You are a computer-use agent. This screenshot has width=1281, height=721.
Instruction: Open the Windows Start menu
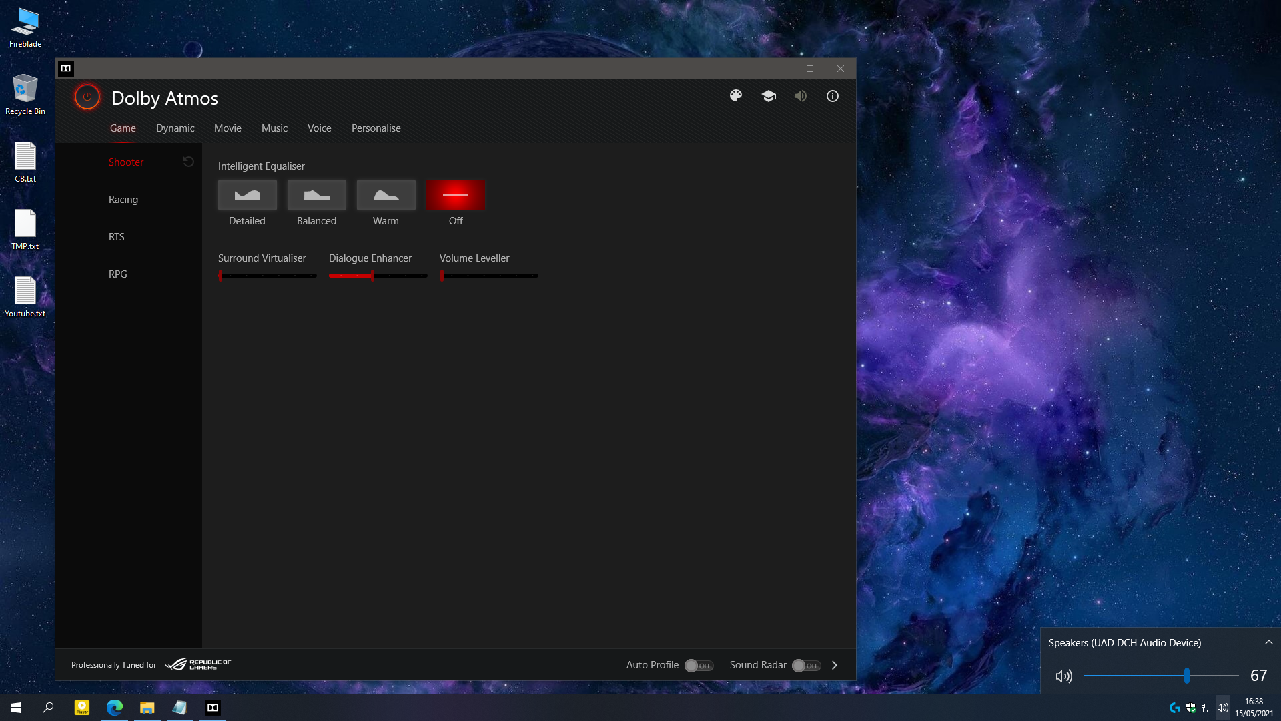point(16,708)
